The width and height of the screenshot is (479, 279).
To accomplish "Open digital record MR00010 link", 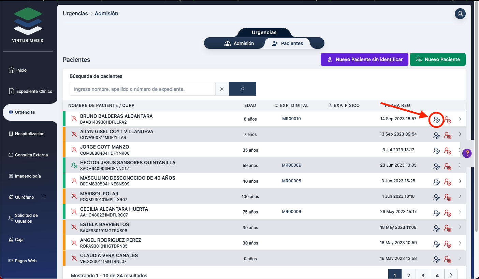I will (x=291, y=119).
